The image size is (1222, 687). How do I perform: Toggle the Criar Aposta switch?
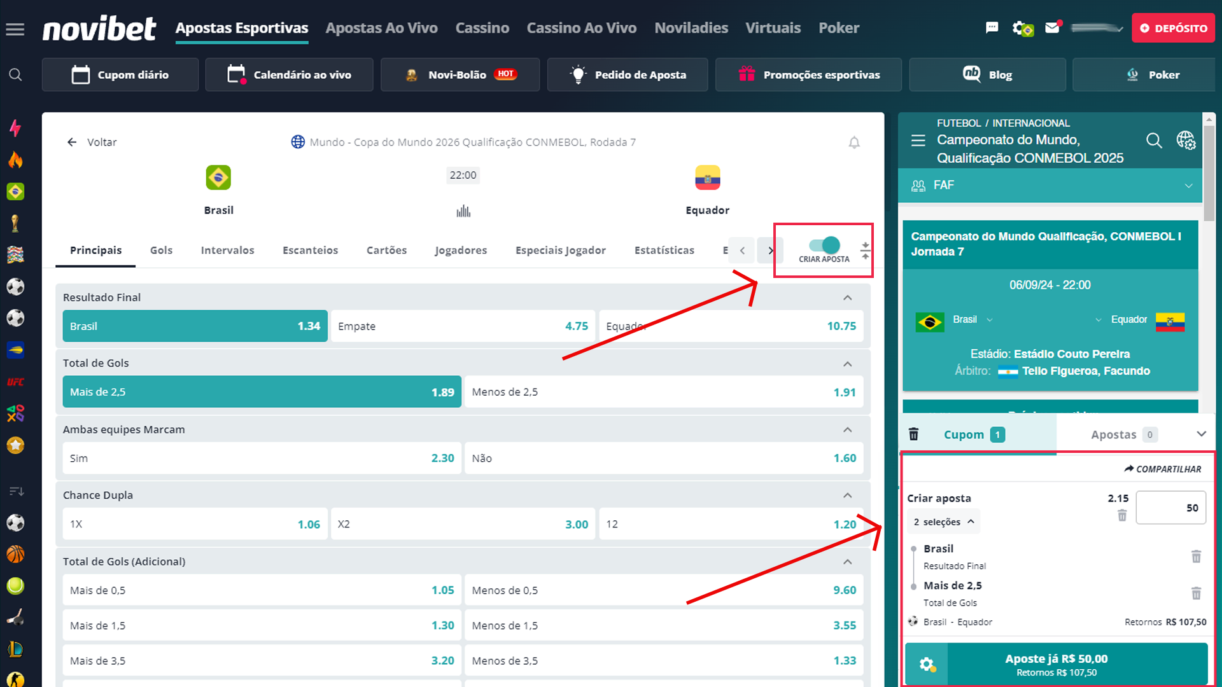(824, 245)
